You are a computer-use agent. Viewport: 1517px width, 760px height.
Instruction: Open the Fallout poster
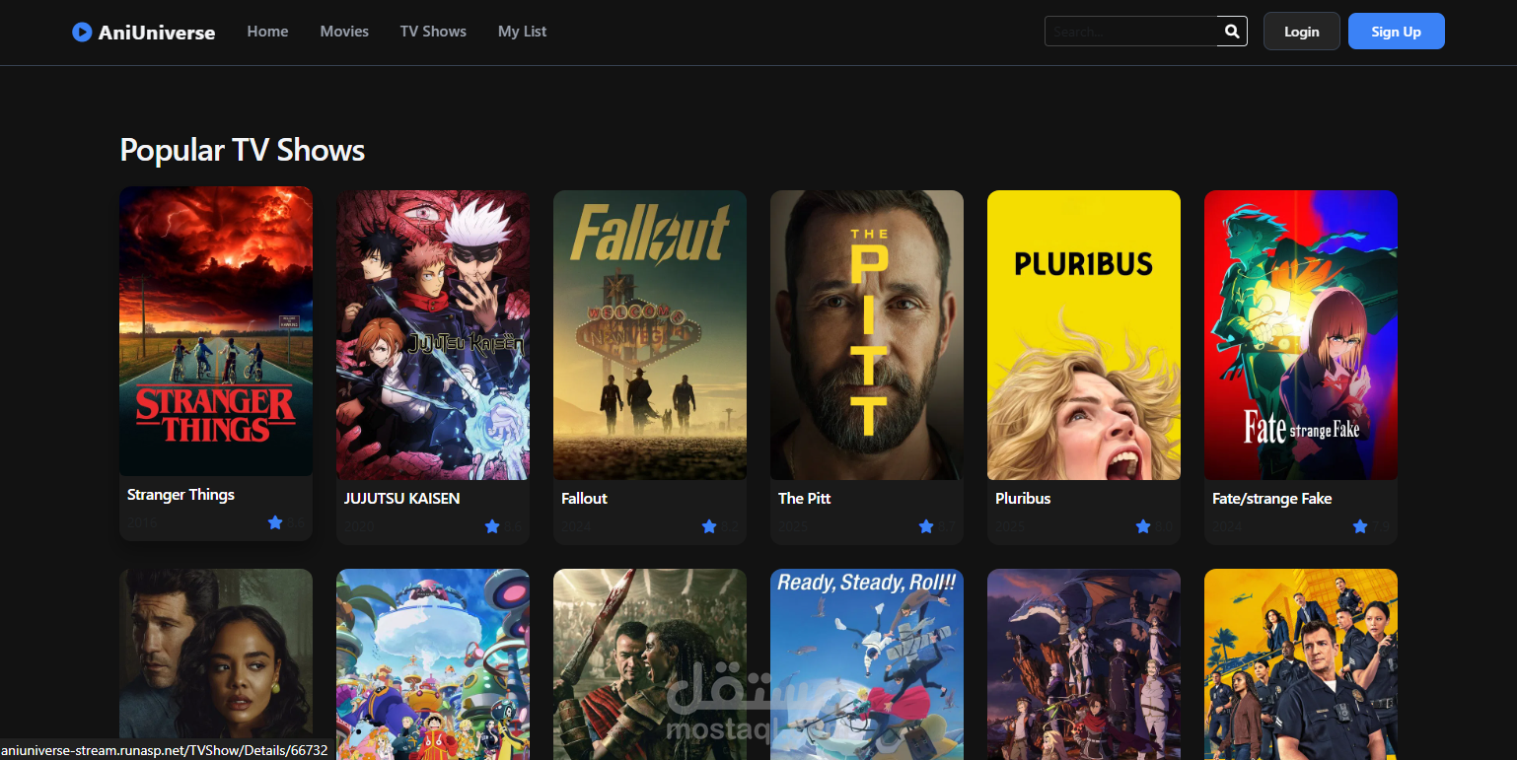click(x=650, y=335)
